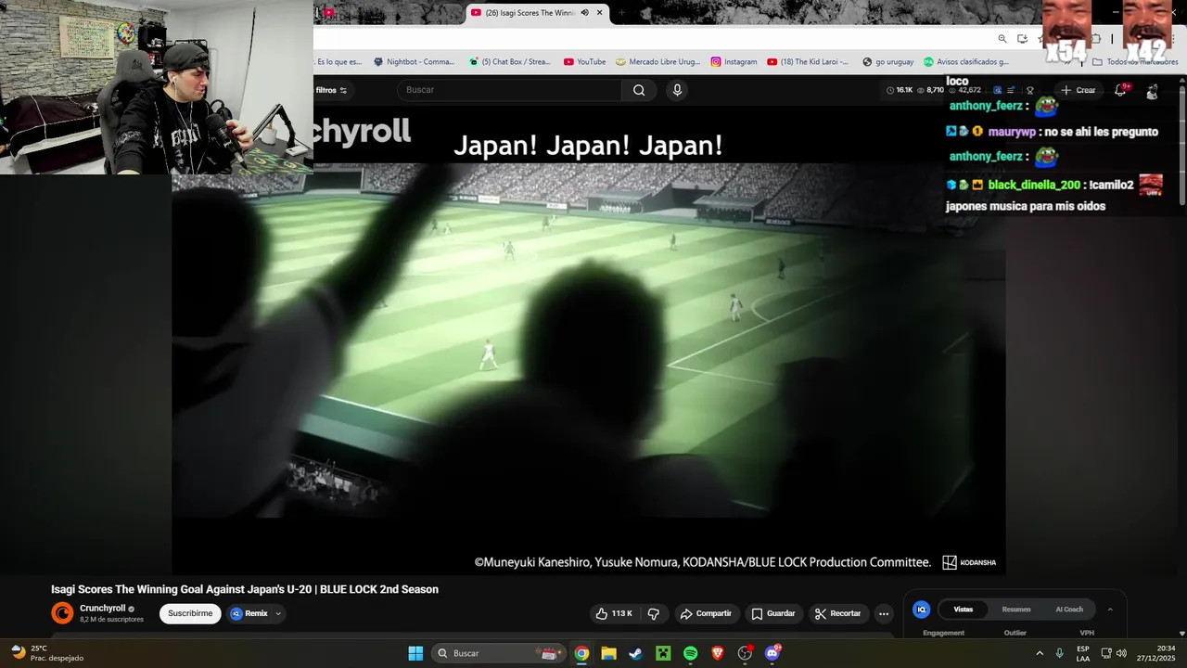Click Compartir to share the video
1187x668 pixels.
706,613
